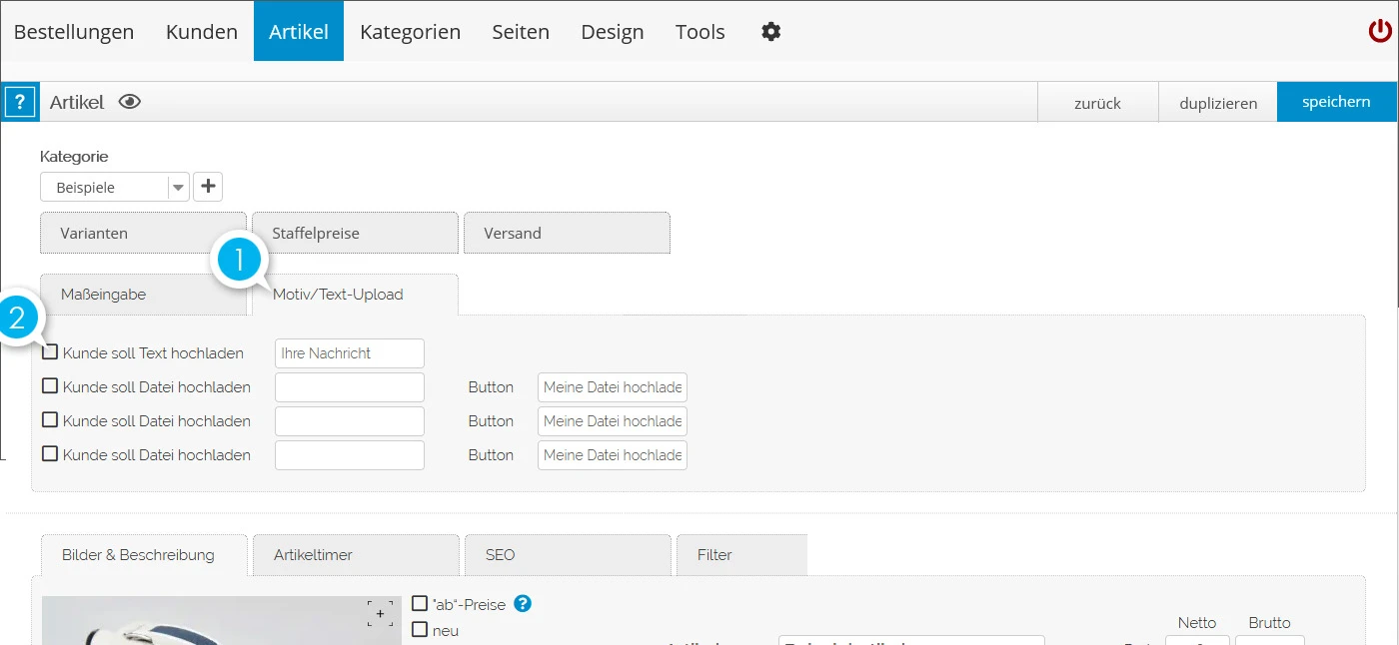Viewport: 1399px width, 645px height.
Task: Toggle the "neu" checkbox
Action: point(420,630)
